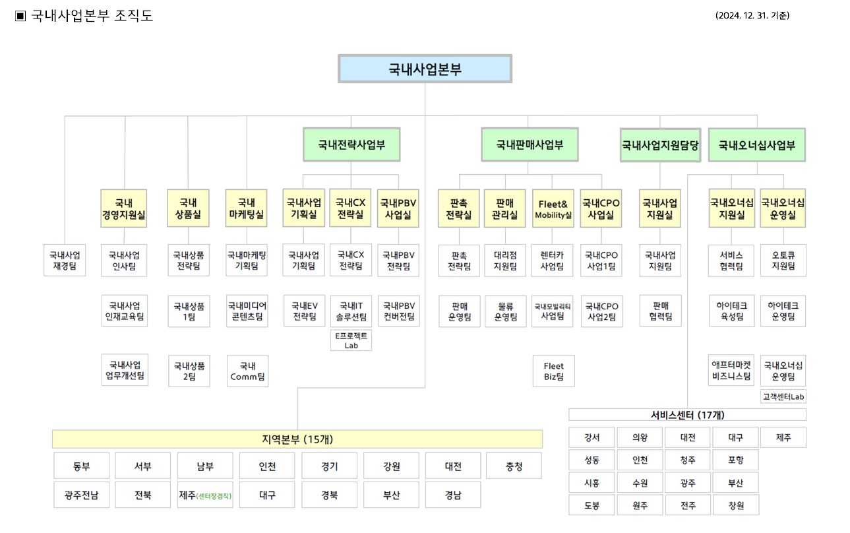Click the 서비스센터 (17개) header bar
The width and height of the screenshot is (850, 533).
click(687, 415)
